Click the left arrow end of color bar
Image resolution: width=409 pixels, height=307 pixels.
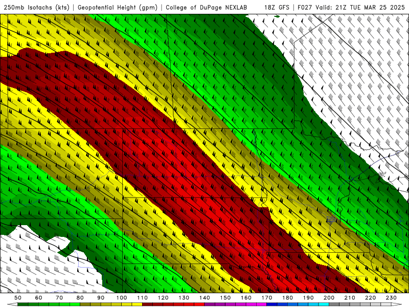12,304
